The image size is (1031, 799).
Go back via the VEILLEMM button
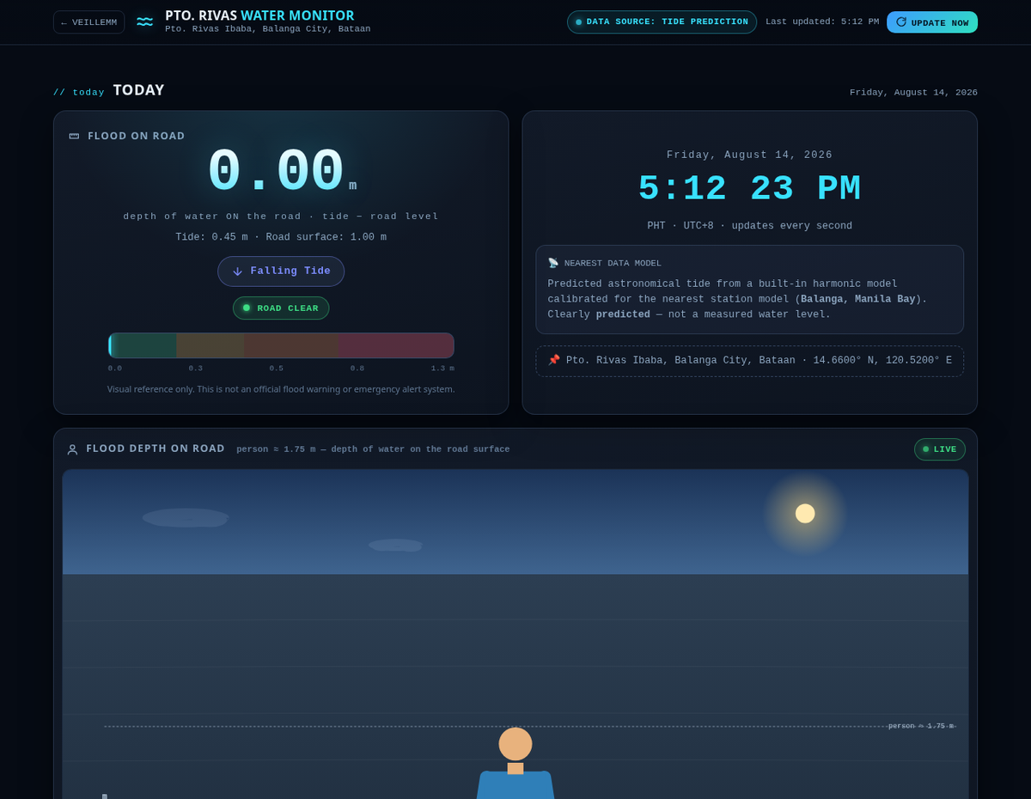click(88, 22)
